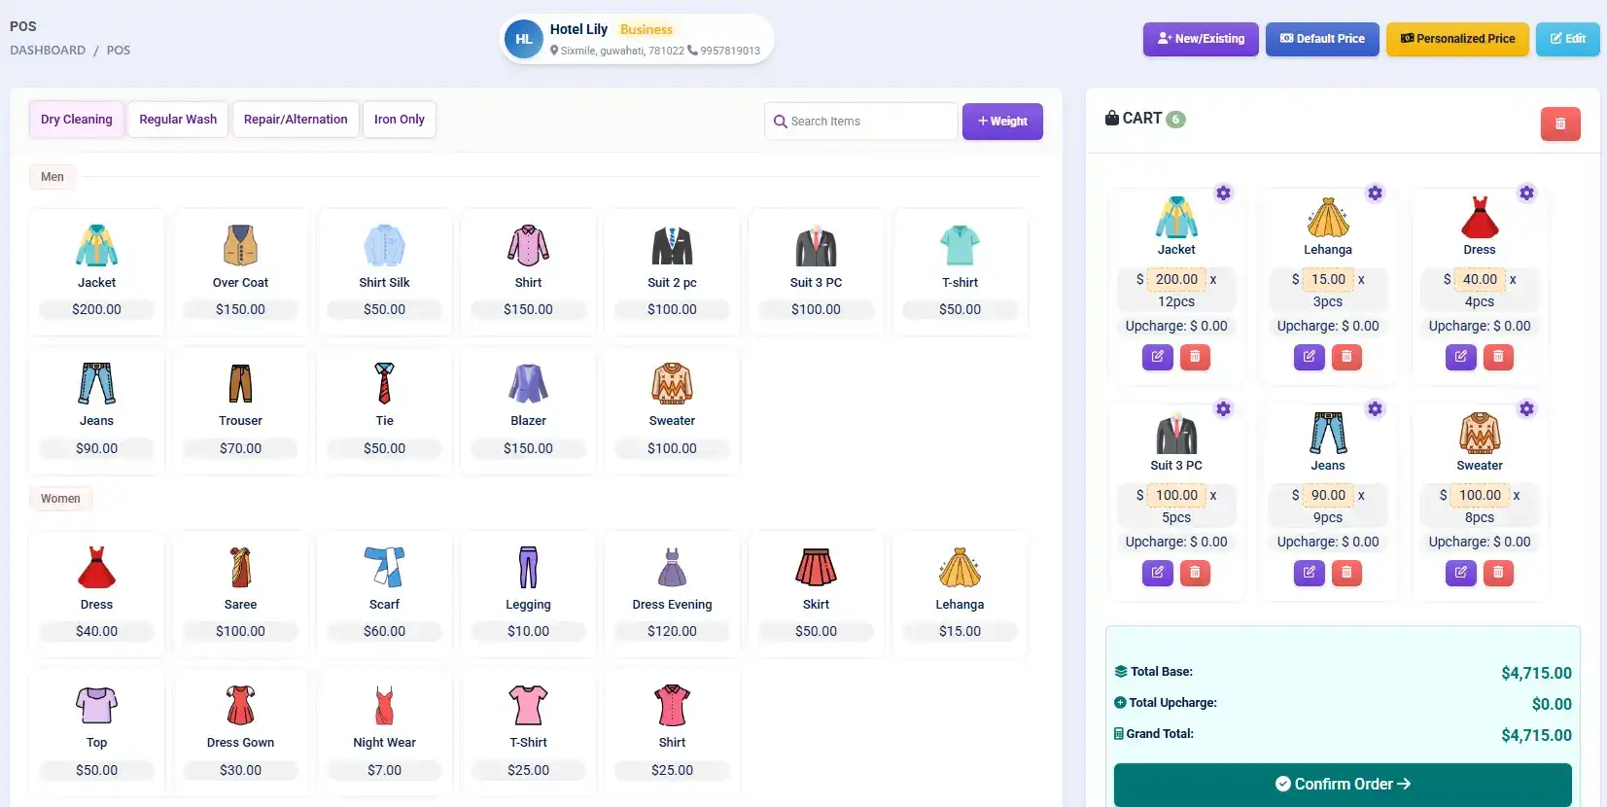Viewport: 1607px width, 807px height.
Task: Open settings gear for Suit 3 PC cart item
Action: (1223, 409)
